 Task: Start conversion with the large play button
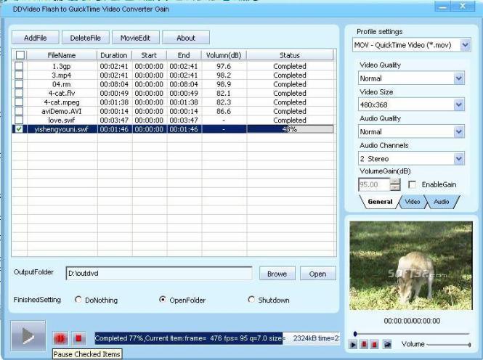[x=28, y=335]
